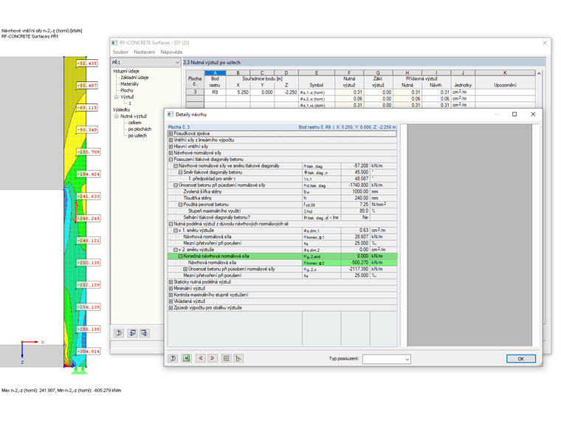The width and height of the screenshot is (561, 421).
Task: Expand Únosnost betonu row under 2. směru výztuže
Action: pos(185,269)
